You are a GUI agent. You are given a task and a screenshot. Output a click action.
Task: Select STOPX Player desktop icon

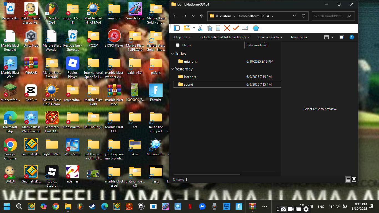pyautogui.click(x=114, y=38)
